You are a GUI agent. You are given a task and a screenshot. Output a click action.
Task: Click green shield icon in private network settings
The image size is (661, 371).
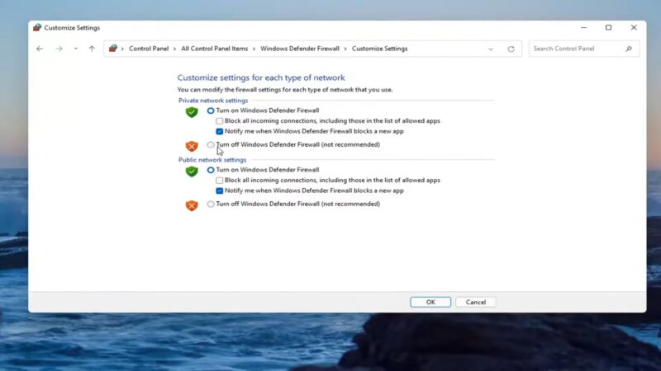tap(192, 112)
